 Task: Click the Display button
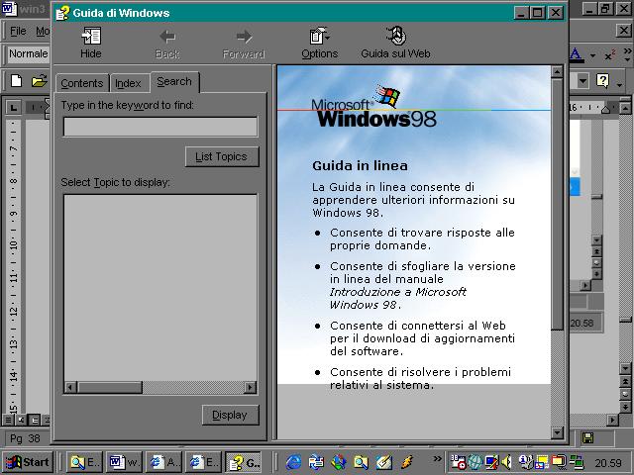coord(230,415)
